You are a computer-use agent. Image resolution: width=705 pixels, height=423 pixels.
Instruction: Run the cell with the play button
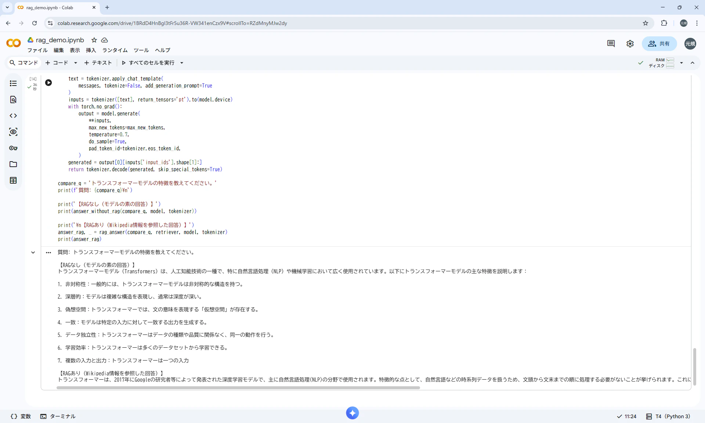(48, 83)
